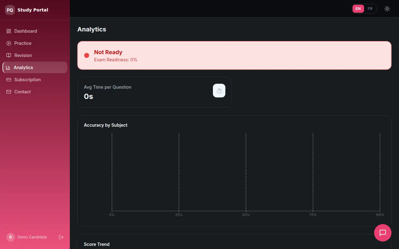Click the Analytics bar chart icon
399x249 pixels.
8,68
